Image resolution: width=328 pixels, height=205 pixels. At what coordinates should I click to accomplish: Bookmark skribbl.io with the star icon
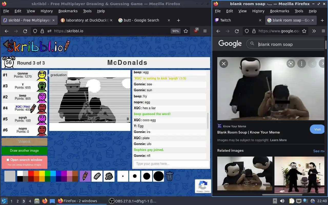[x=186, y=31]
